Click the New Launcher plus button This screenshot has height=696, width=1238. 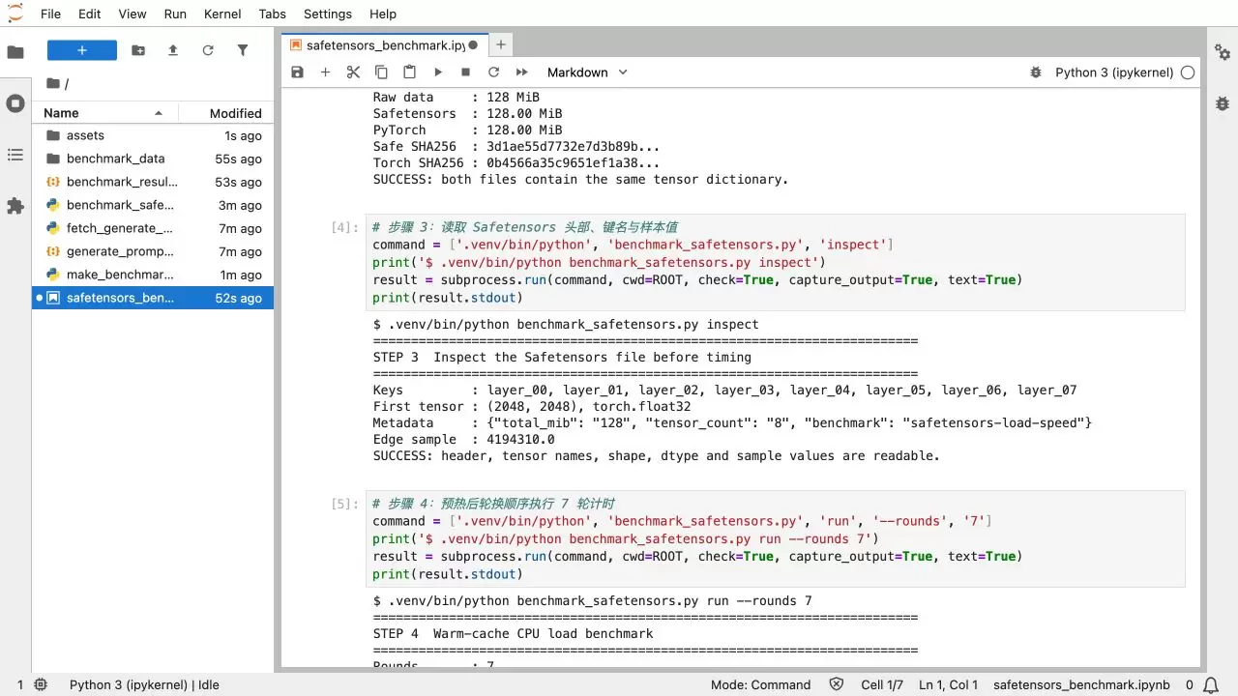(82, 50)
